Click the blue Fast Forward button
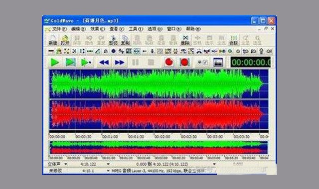The height and width of the screenshot is (189, 319). [120, 62]
